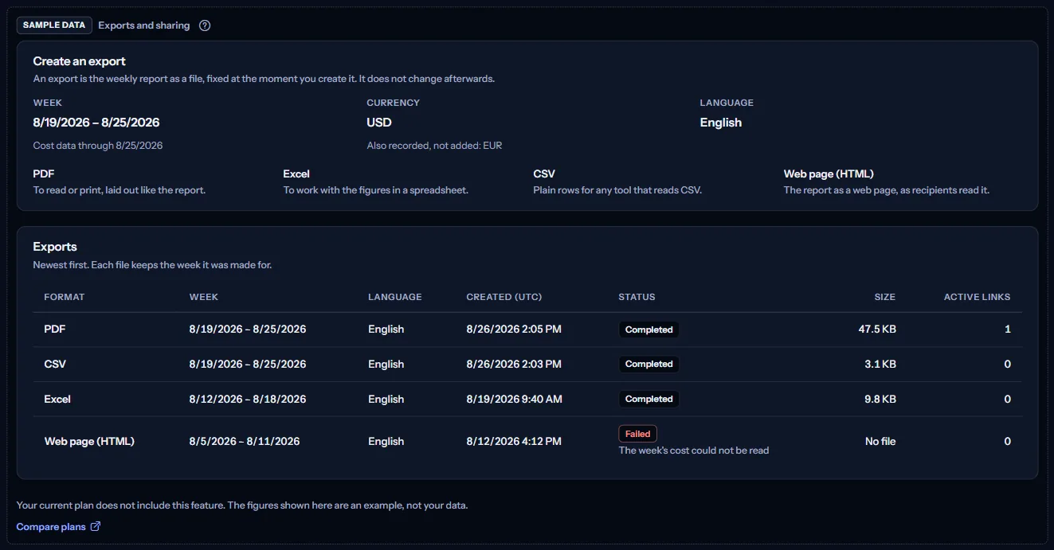The height and width of the screenshot is (550, 1054).
Task: Click 'The week's cost could not be read' message
Action: pos(694,451)
